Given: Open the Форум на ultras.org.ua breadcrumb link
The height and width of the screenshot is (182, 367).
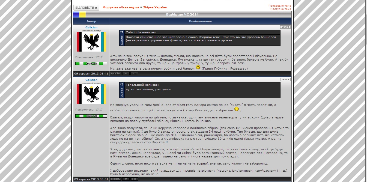Looking at the screenshot, I should (x=121, y=7).
